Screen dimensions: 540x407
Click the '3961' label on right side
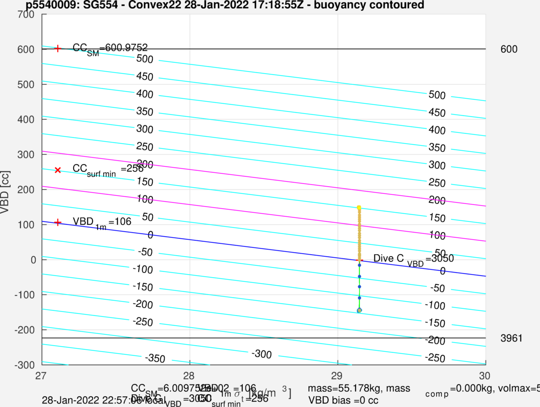(511, 338)
